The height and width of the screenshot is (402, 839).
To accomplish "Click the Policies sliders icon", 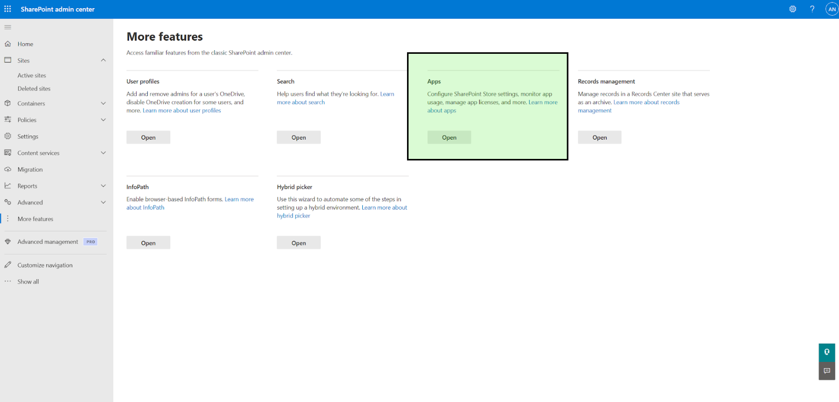I will click(x=8, y=120).
